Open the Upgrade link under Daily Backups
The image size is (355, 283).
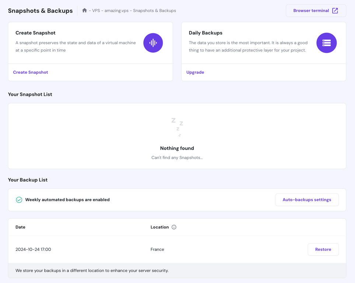tap(195, 72)
